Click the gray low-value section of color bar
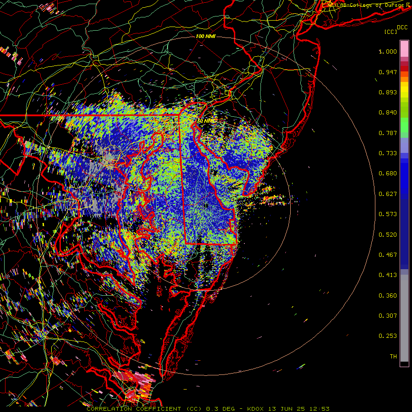 404,318
